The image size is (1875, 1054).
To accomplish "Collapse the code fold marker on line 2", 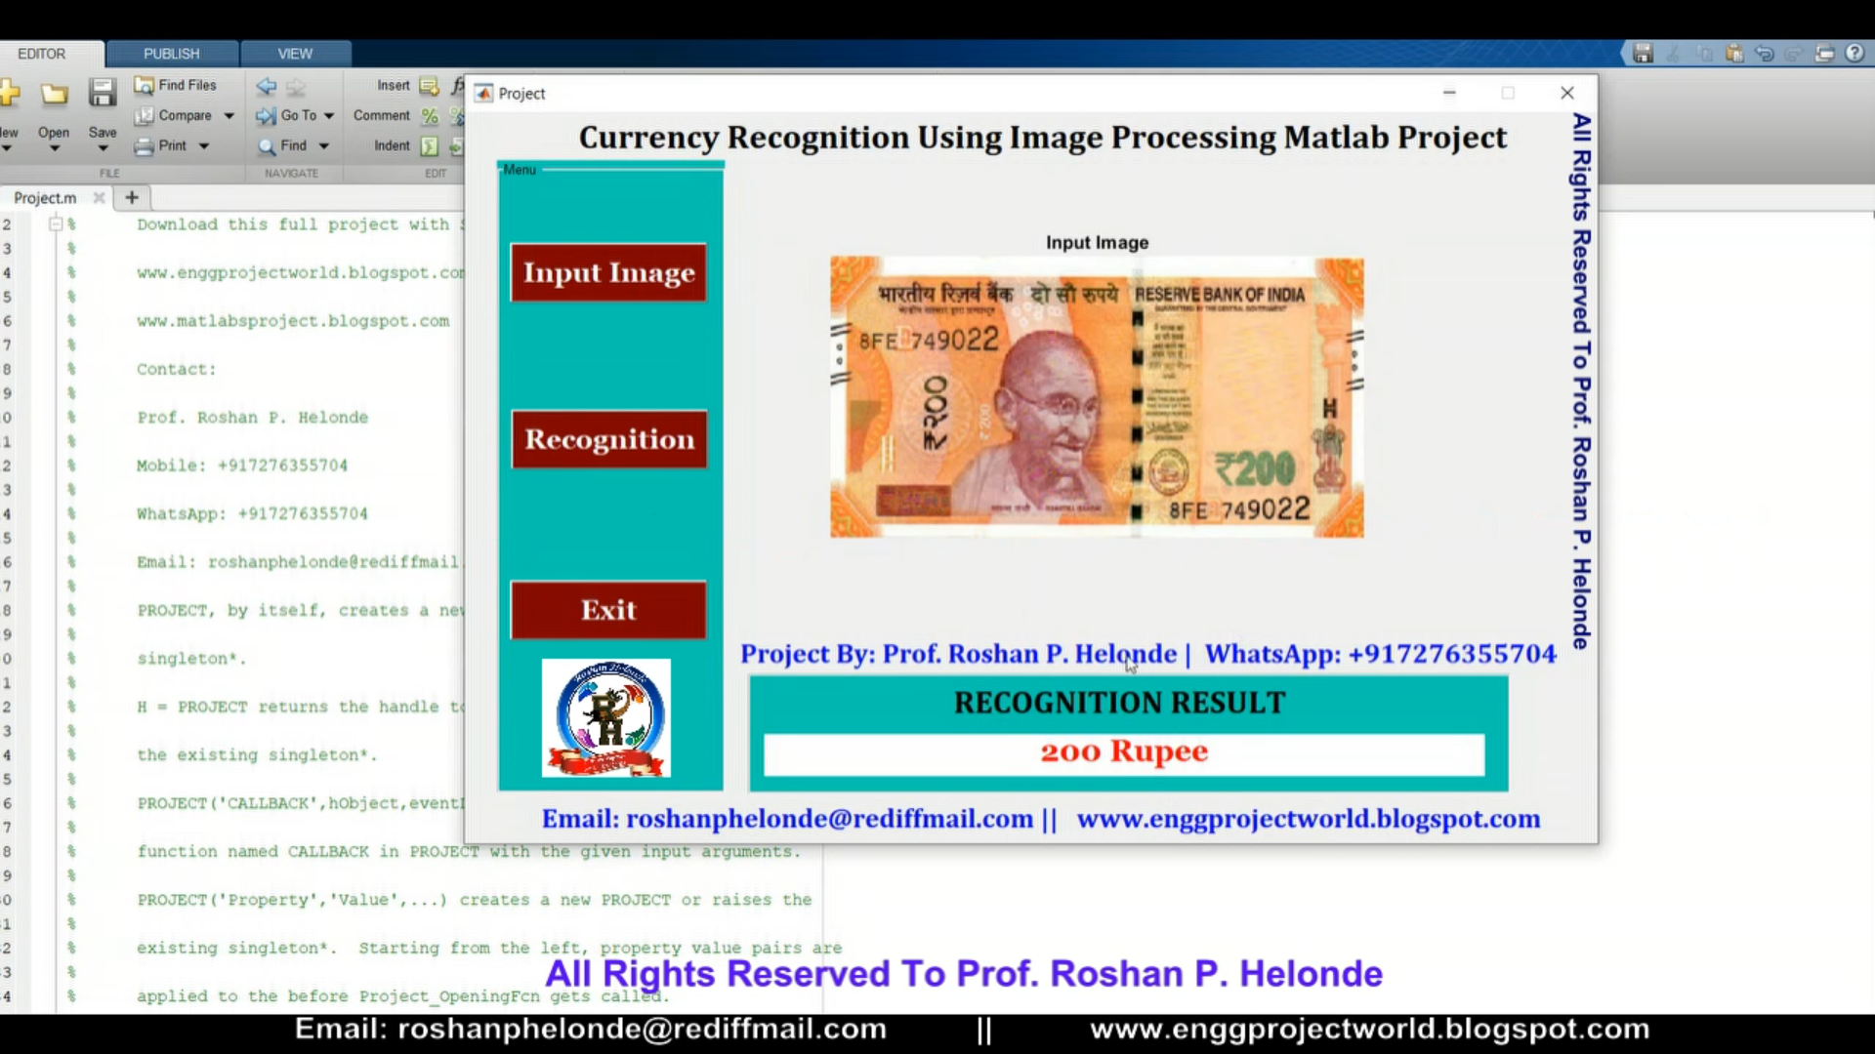I will point(56,223).
